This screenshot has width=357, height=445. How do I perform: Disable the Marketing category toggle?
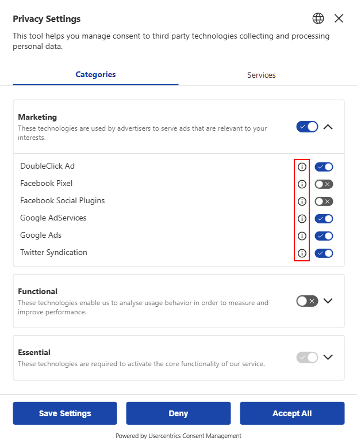coord(307,127)
